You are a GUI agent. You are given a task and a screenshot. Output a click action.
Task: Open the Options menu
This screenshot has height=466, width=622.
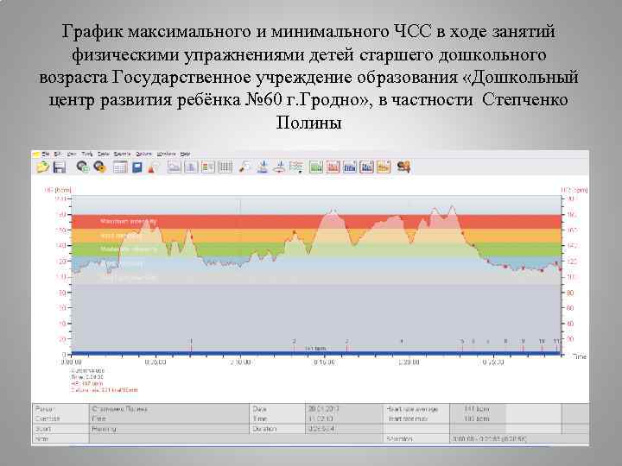tap(144, 154)
